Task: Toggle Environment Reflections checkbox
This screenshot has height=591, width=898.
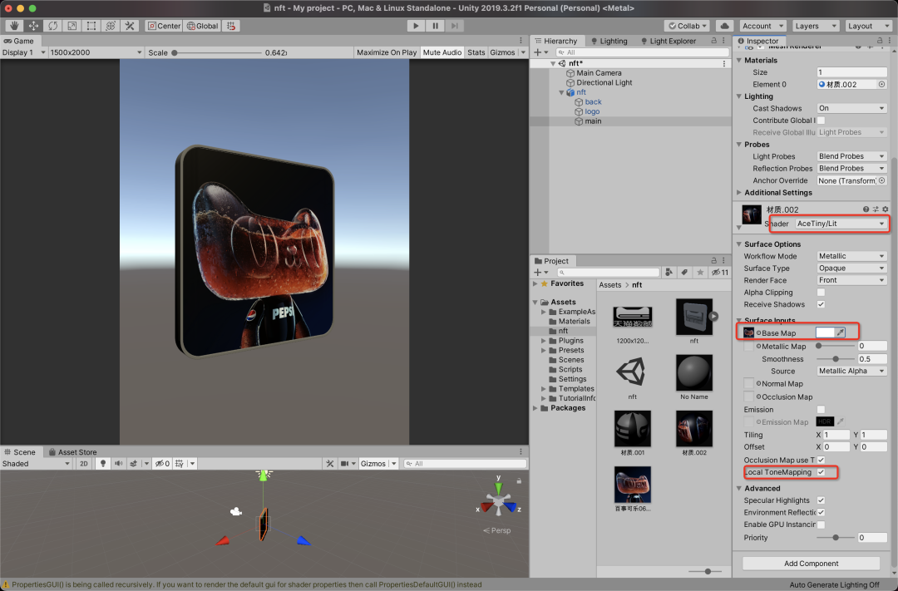Action: (822, 513)
